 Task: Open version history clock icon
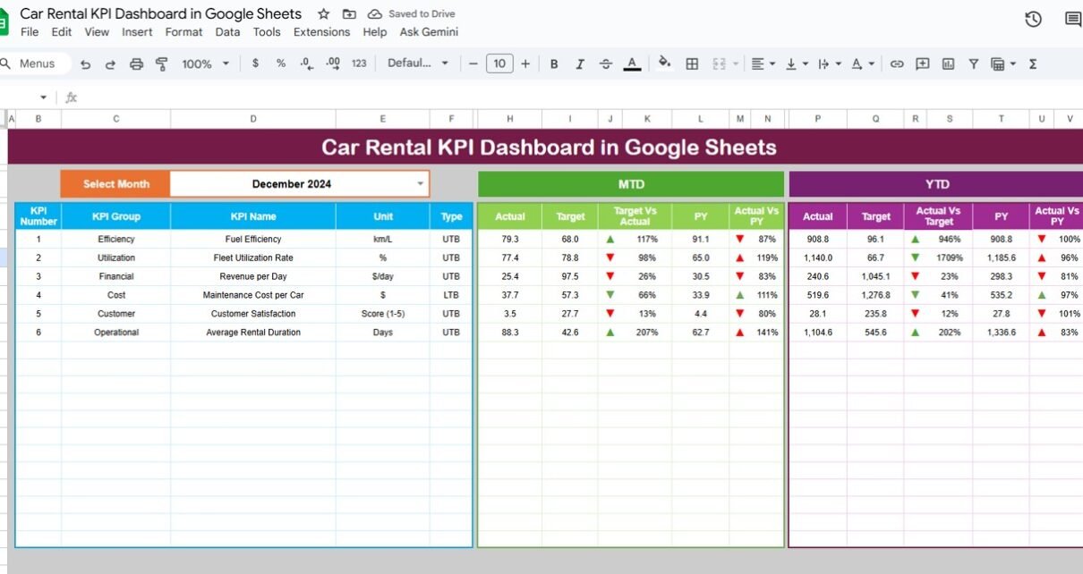1033,19
